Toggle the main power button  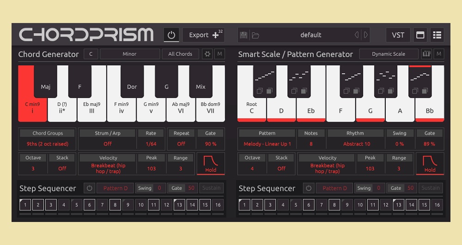click(171, 35)
